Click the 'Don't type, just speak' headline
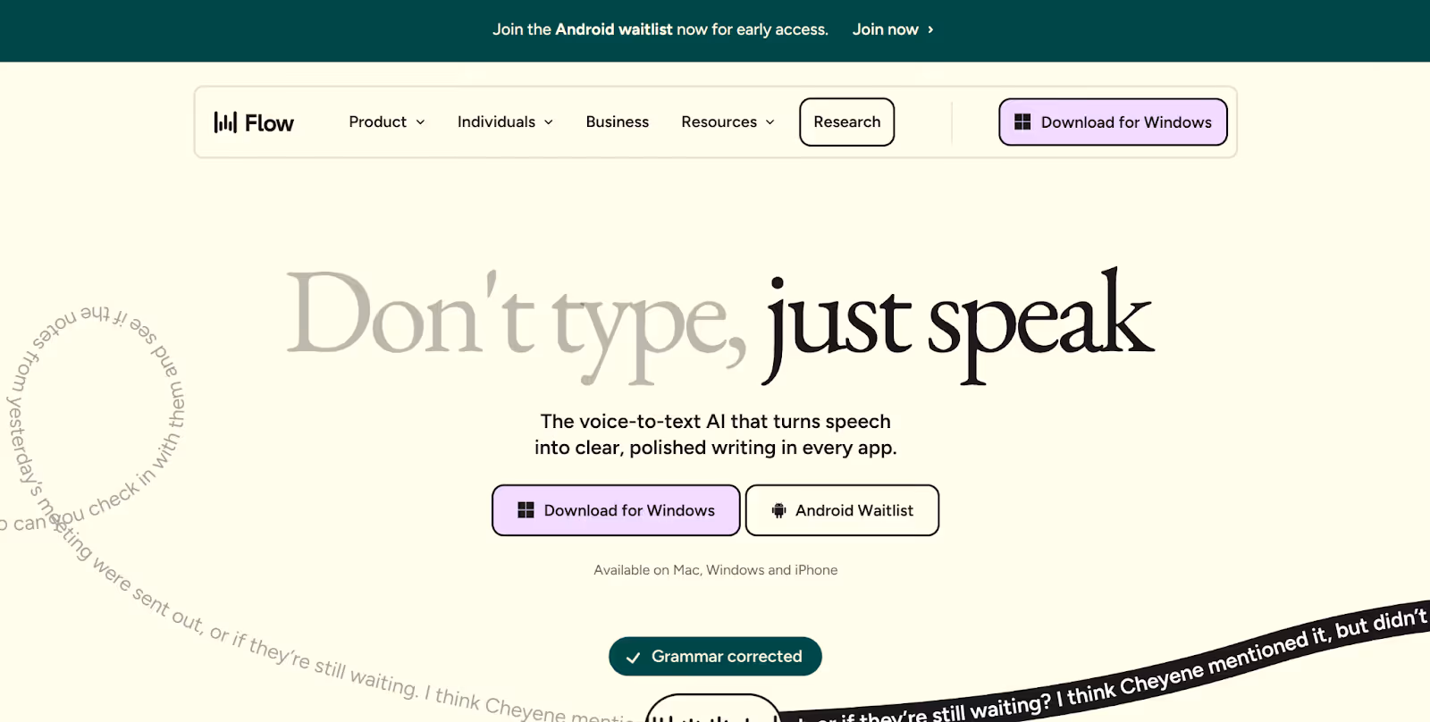The width and height of the screenshot is (1430, 722). [x=720, y=326]
